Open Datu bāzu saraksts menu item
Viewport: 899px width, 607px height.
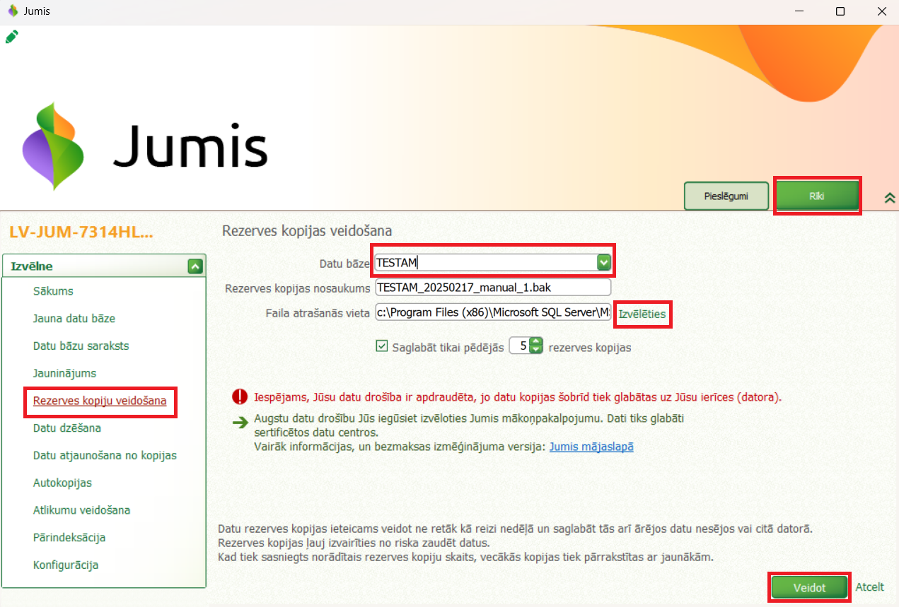81,346
